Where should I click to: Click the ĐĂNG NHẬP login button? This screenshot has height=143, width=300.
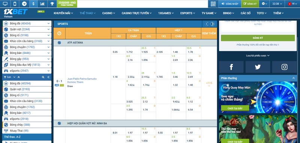(230, 4)
